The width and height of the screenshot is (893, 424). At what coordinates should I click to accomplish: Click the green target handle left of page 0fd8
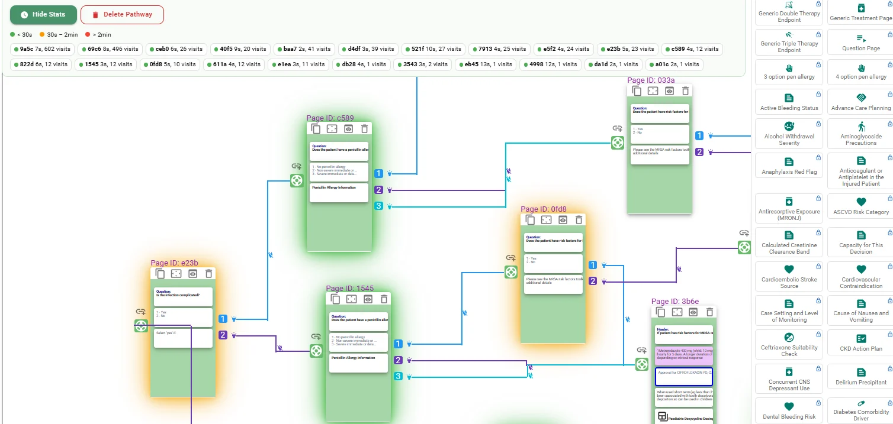[x=511, y=272]
